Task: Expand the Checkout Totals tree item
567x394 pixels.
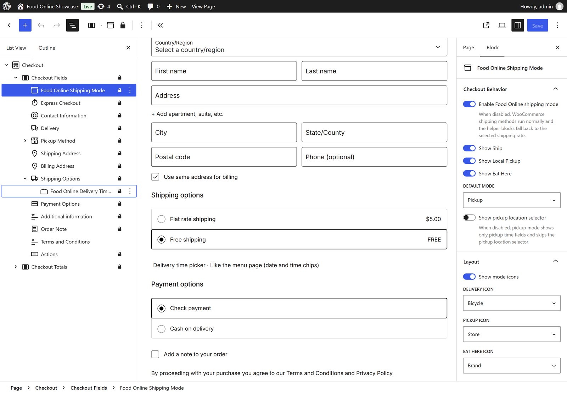Action: [x=16, y=267]
